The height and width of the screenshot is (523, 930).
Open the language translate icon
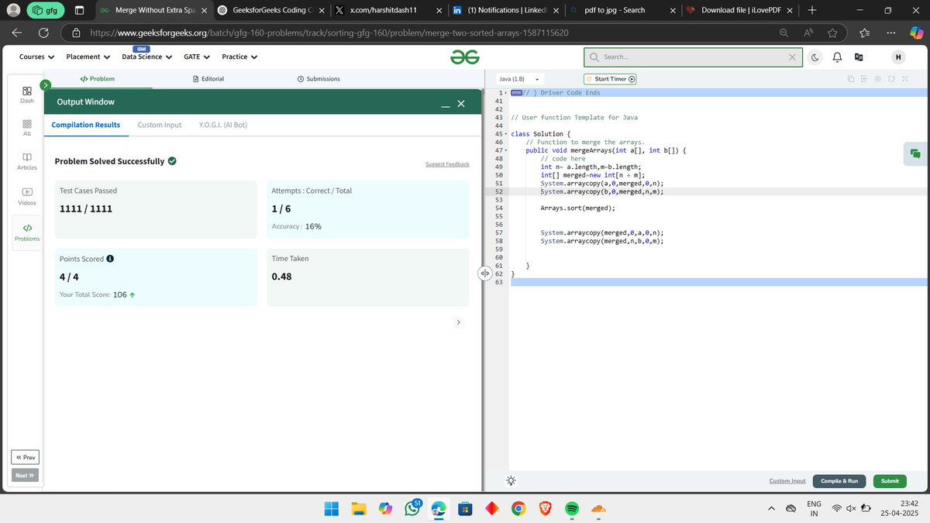pyautogui.click(x=859, y=57)
